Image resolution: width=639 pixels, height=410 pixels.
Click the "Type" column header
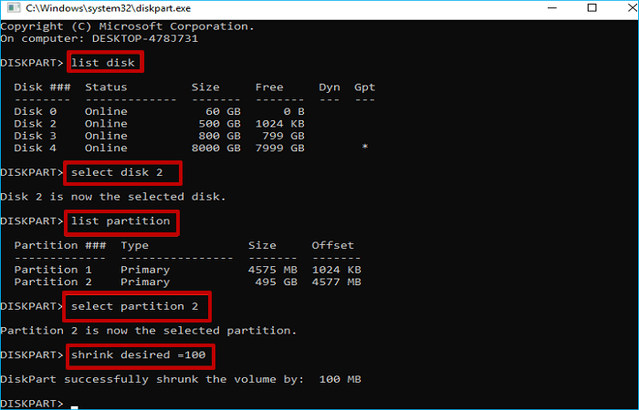coord(134,246)
